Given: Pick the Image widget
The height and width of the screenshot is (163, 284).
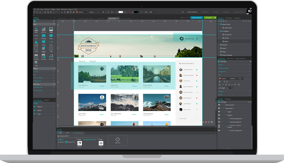Looking at the screenshot, I should [x=51, y=29].
